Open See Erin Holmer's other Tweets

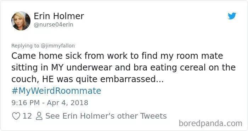click(x=106, y=116)
